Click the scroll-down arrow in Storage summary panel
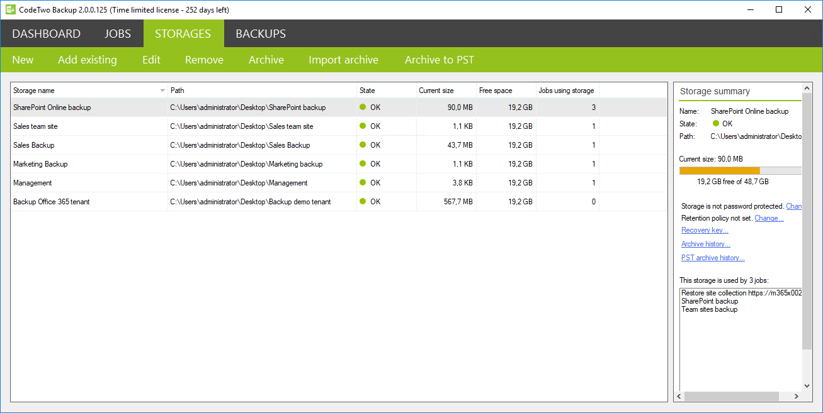Image resolution: width=823 pixels, height=413 pixels. click(x=807, y=385)
